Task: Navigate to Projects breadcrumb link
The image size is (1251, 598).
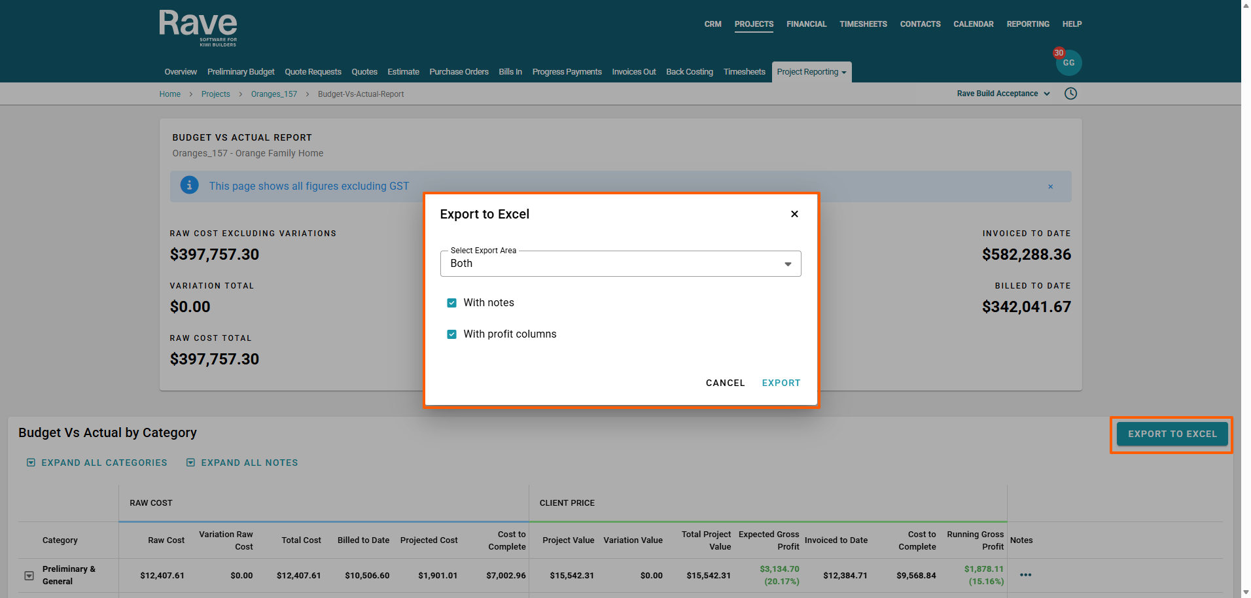Action: click(x=215, y=94)
